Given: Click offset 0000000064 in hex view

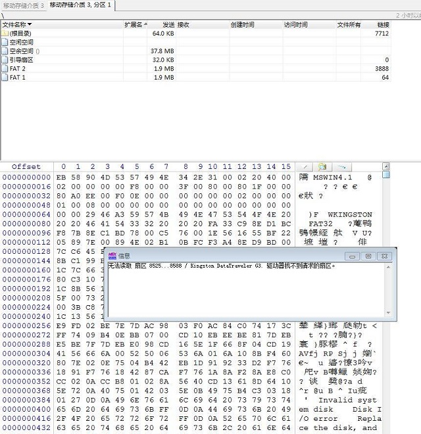Looking at the screenshot, I should [x=26, y=214].
